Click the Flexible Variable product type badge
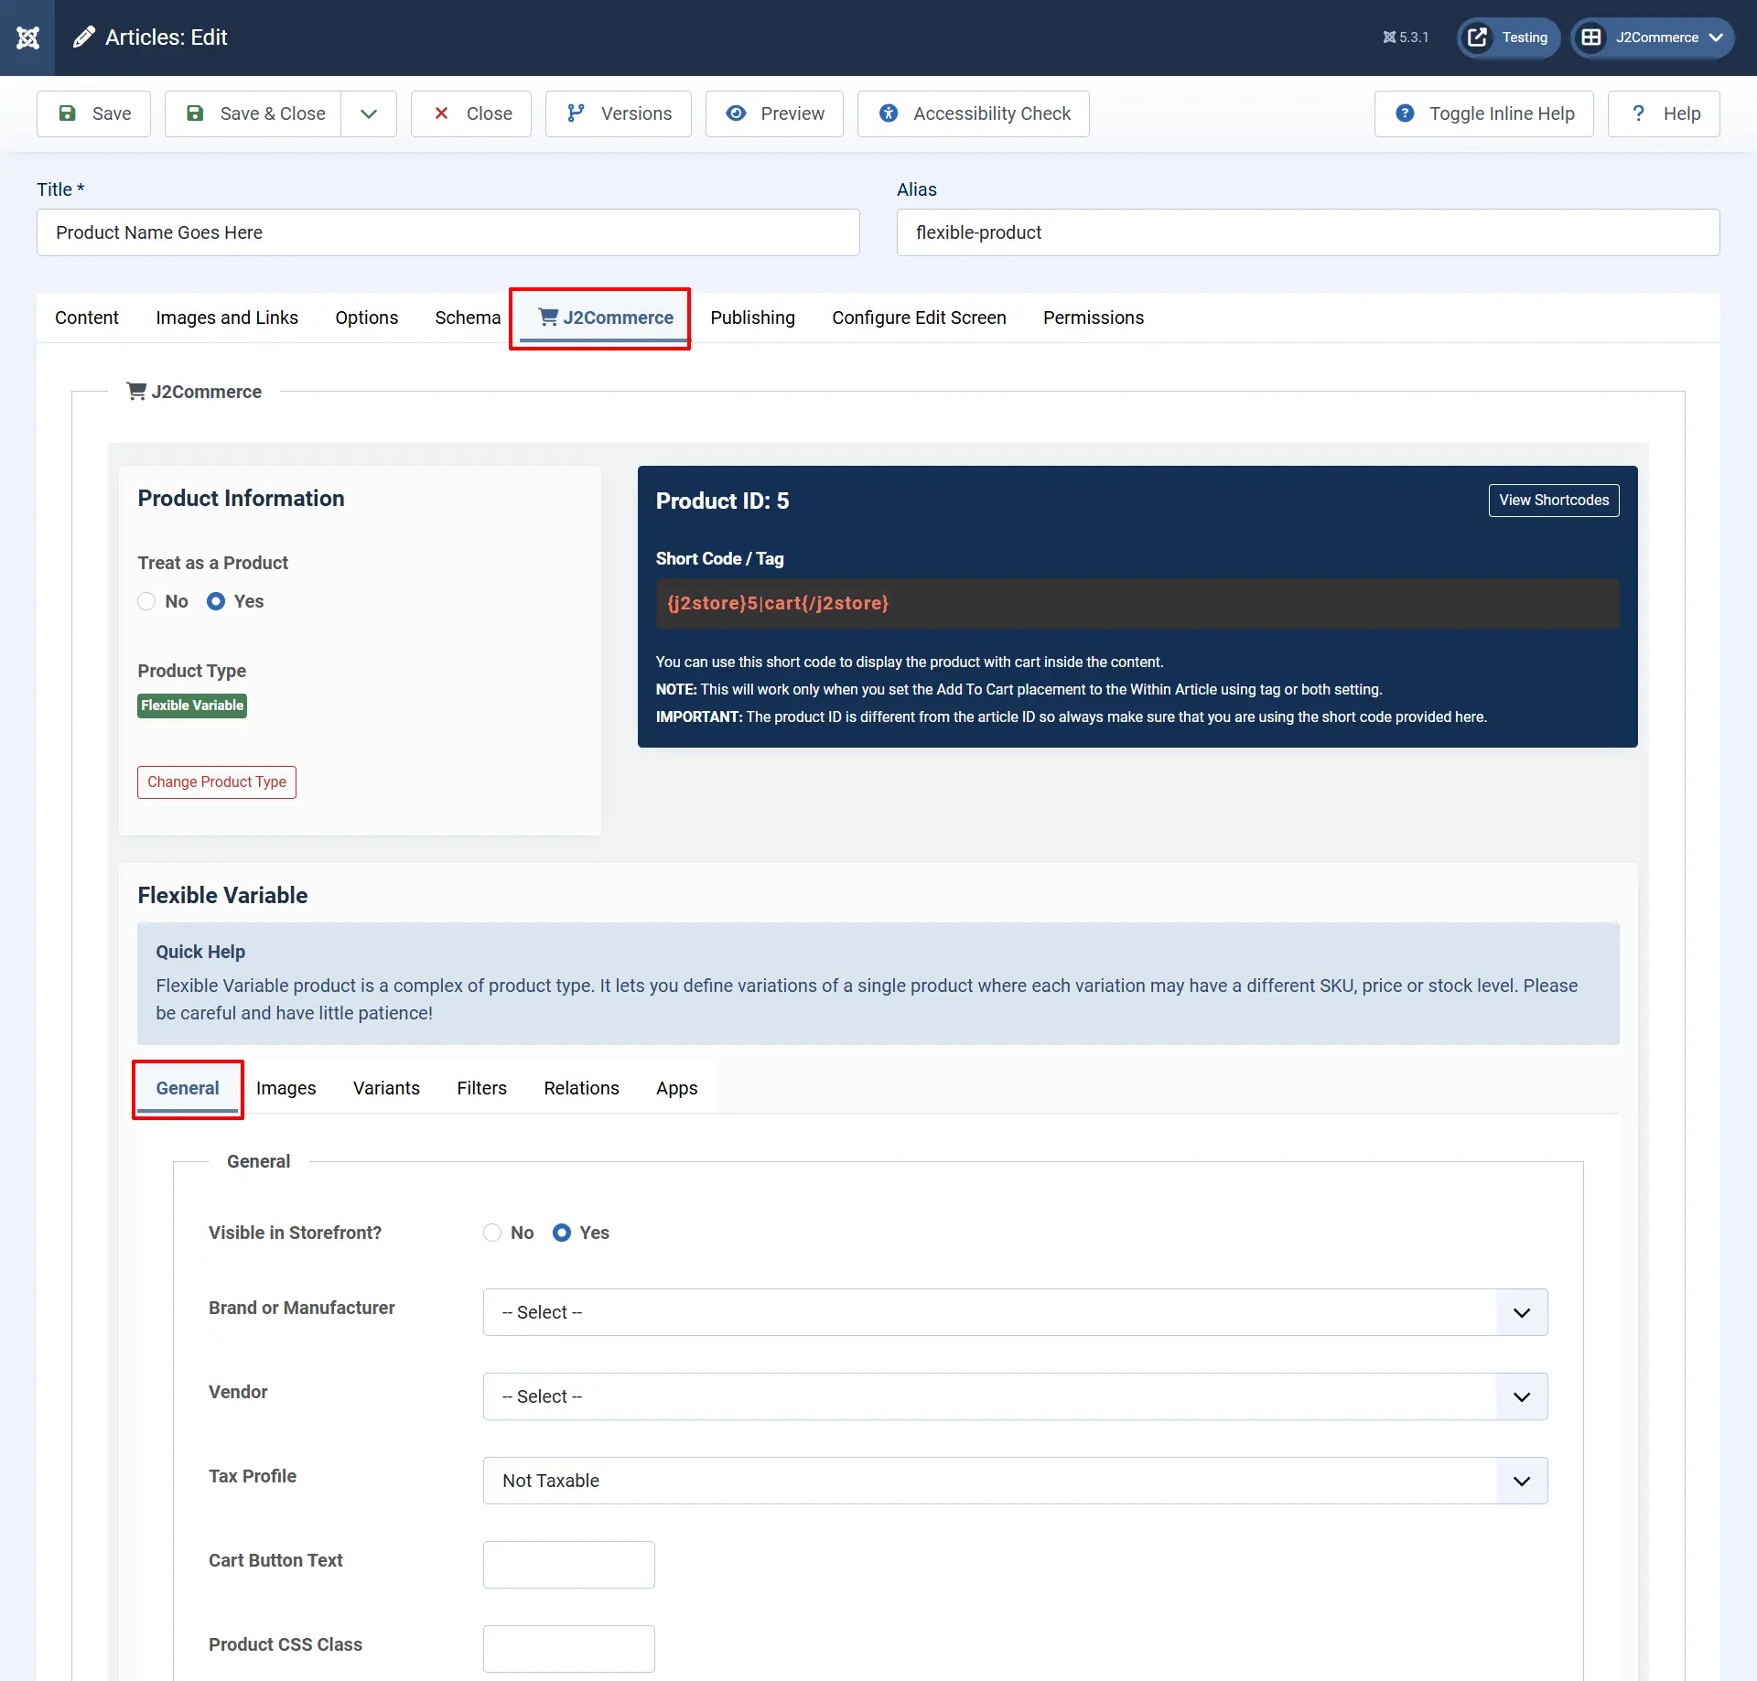Image resolution: width=1757 pixels, height=1681 pixels. (x=192, y=706)
